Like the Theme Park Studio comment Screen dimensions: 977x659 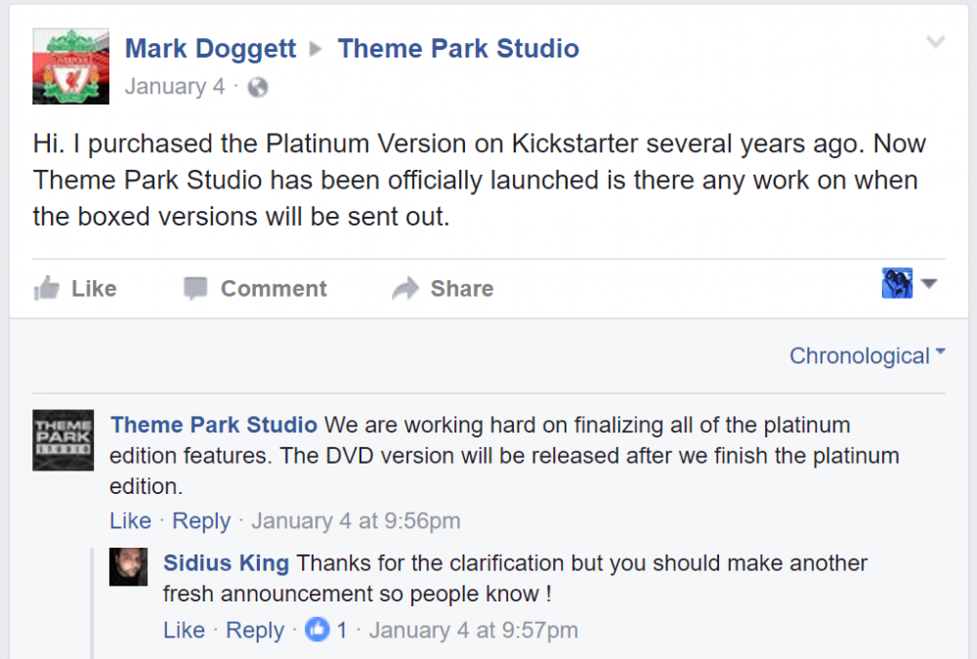pos(130,521)
